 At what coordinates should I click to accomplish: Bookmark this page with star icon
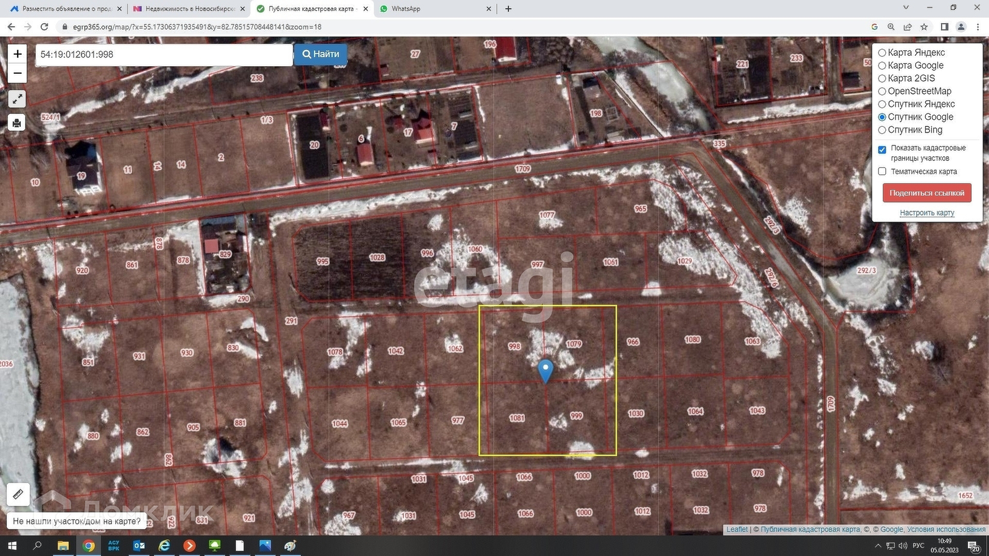(x=924, y=27)
